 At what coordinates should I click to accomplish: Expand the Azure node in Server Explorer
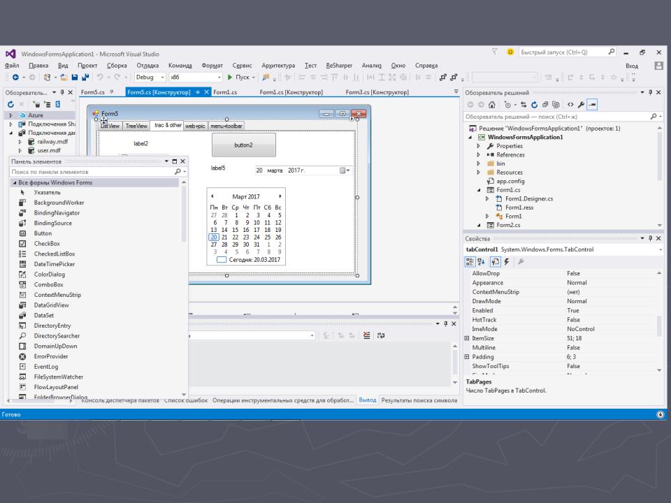coord(11,115)
